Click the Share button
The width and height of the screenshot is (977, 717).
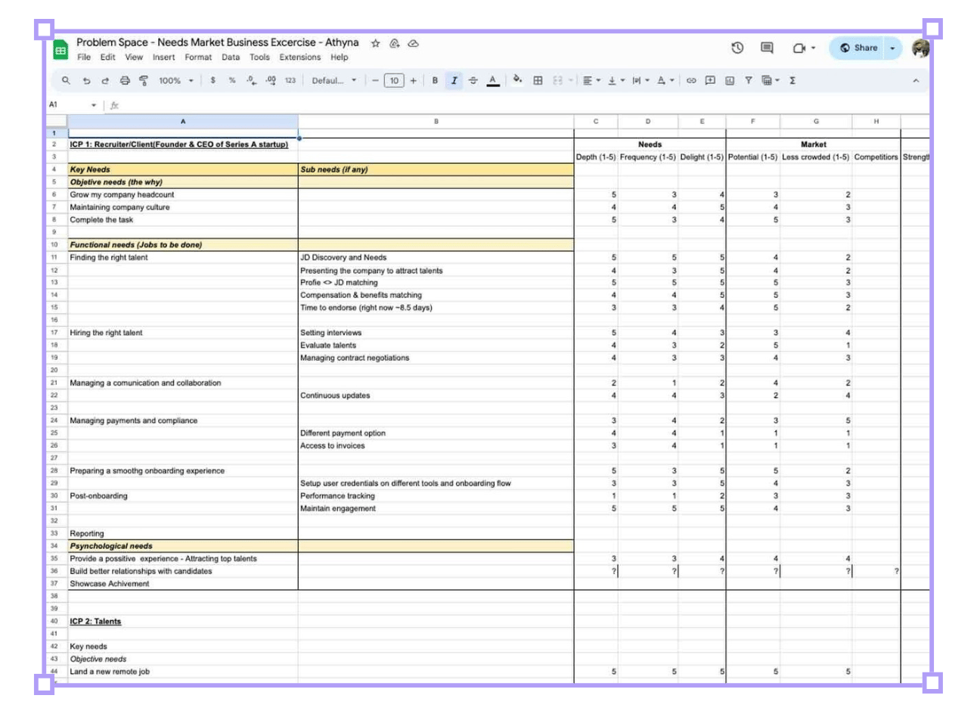click(x=858, y=48)
